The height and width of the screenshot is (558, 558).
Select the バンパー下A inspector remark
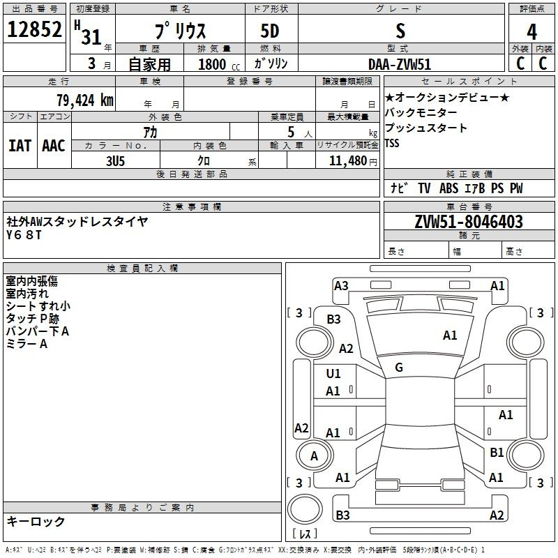[38, 331]
